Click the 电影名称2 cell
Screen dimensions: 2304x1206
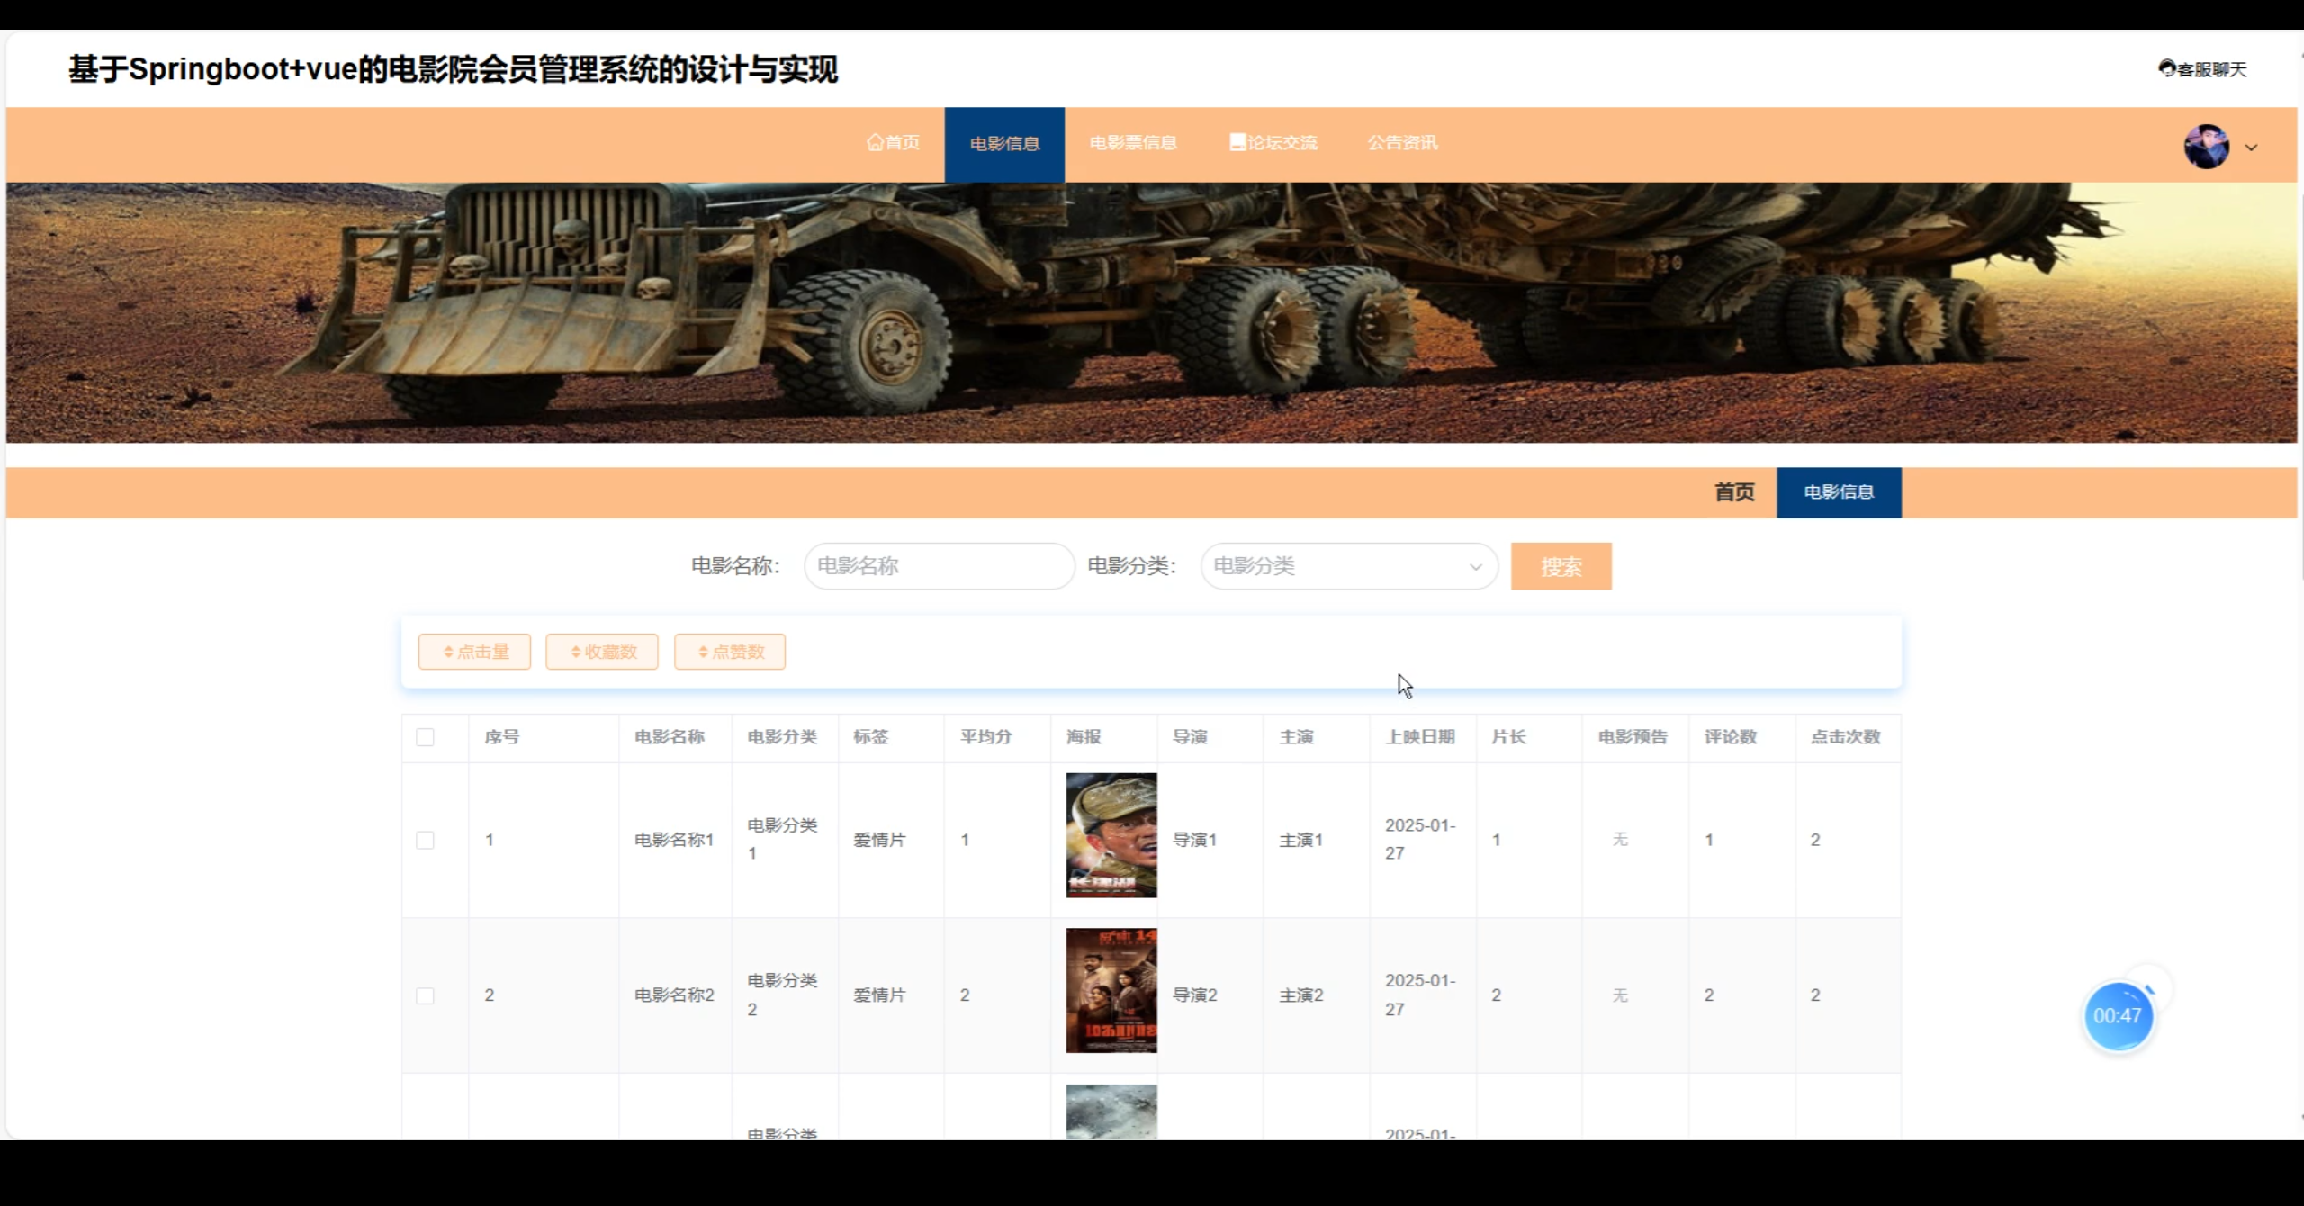coord(674,995)
